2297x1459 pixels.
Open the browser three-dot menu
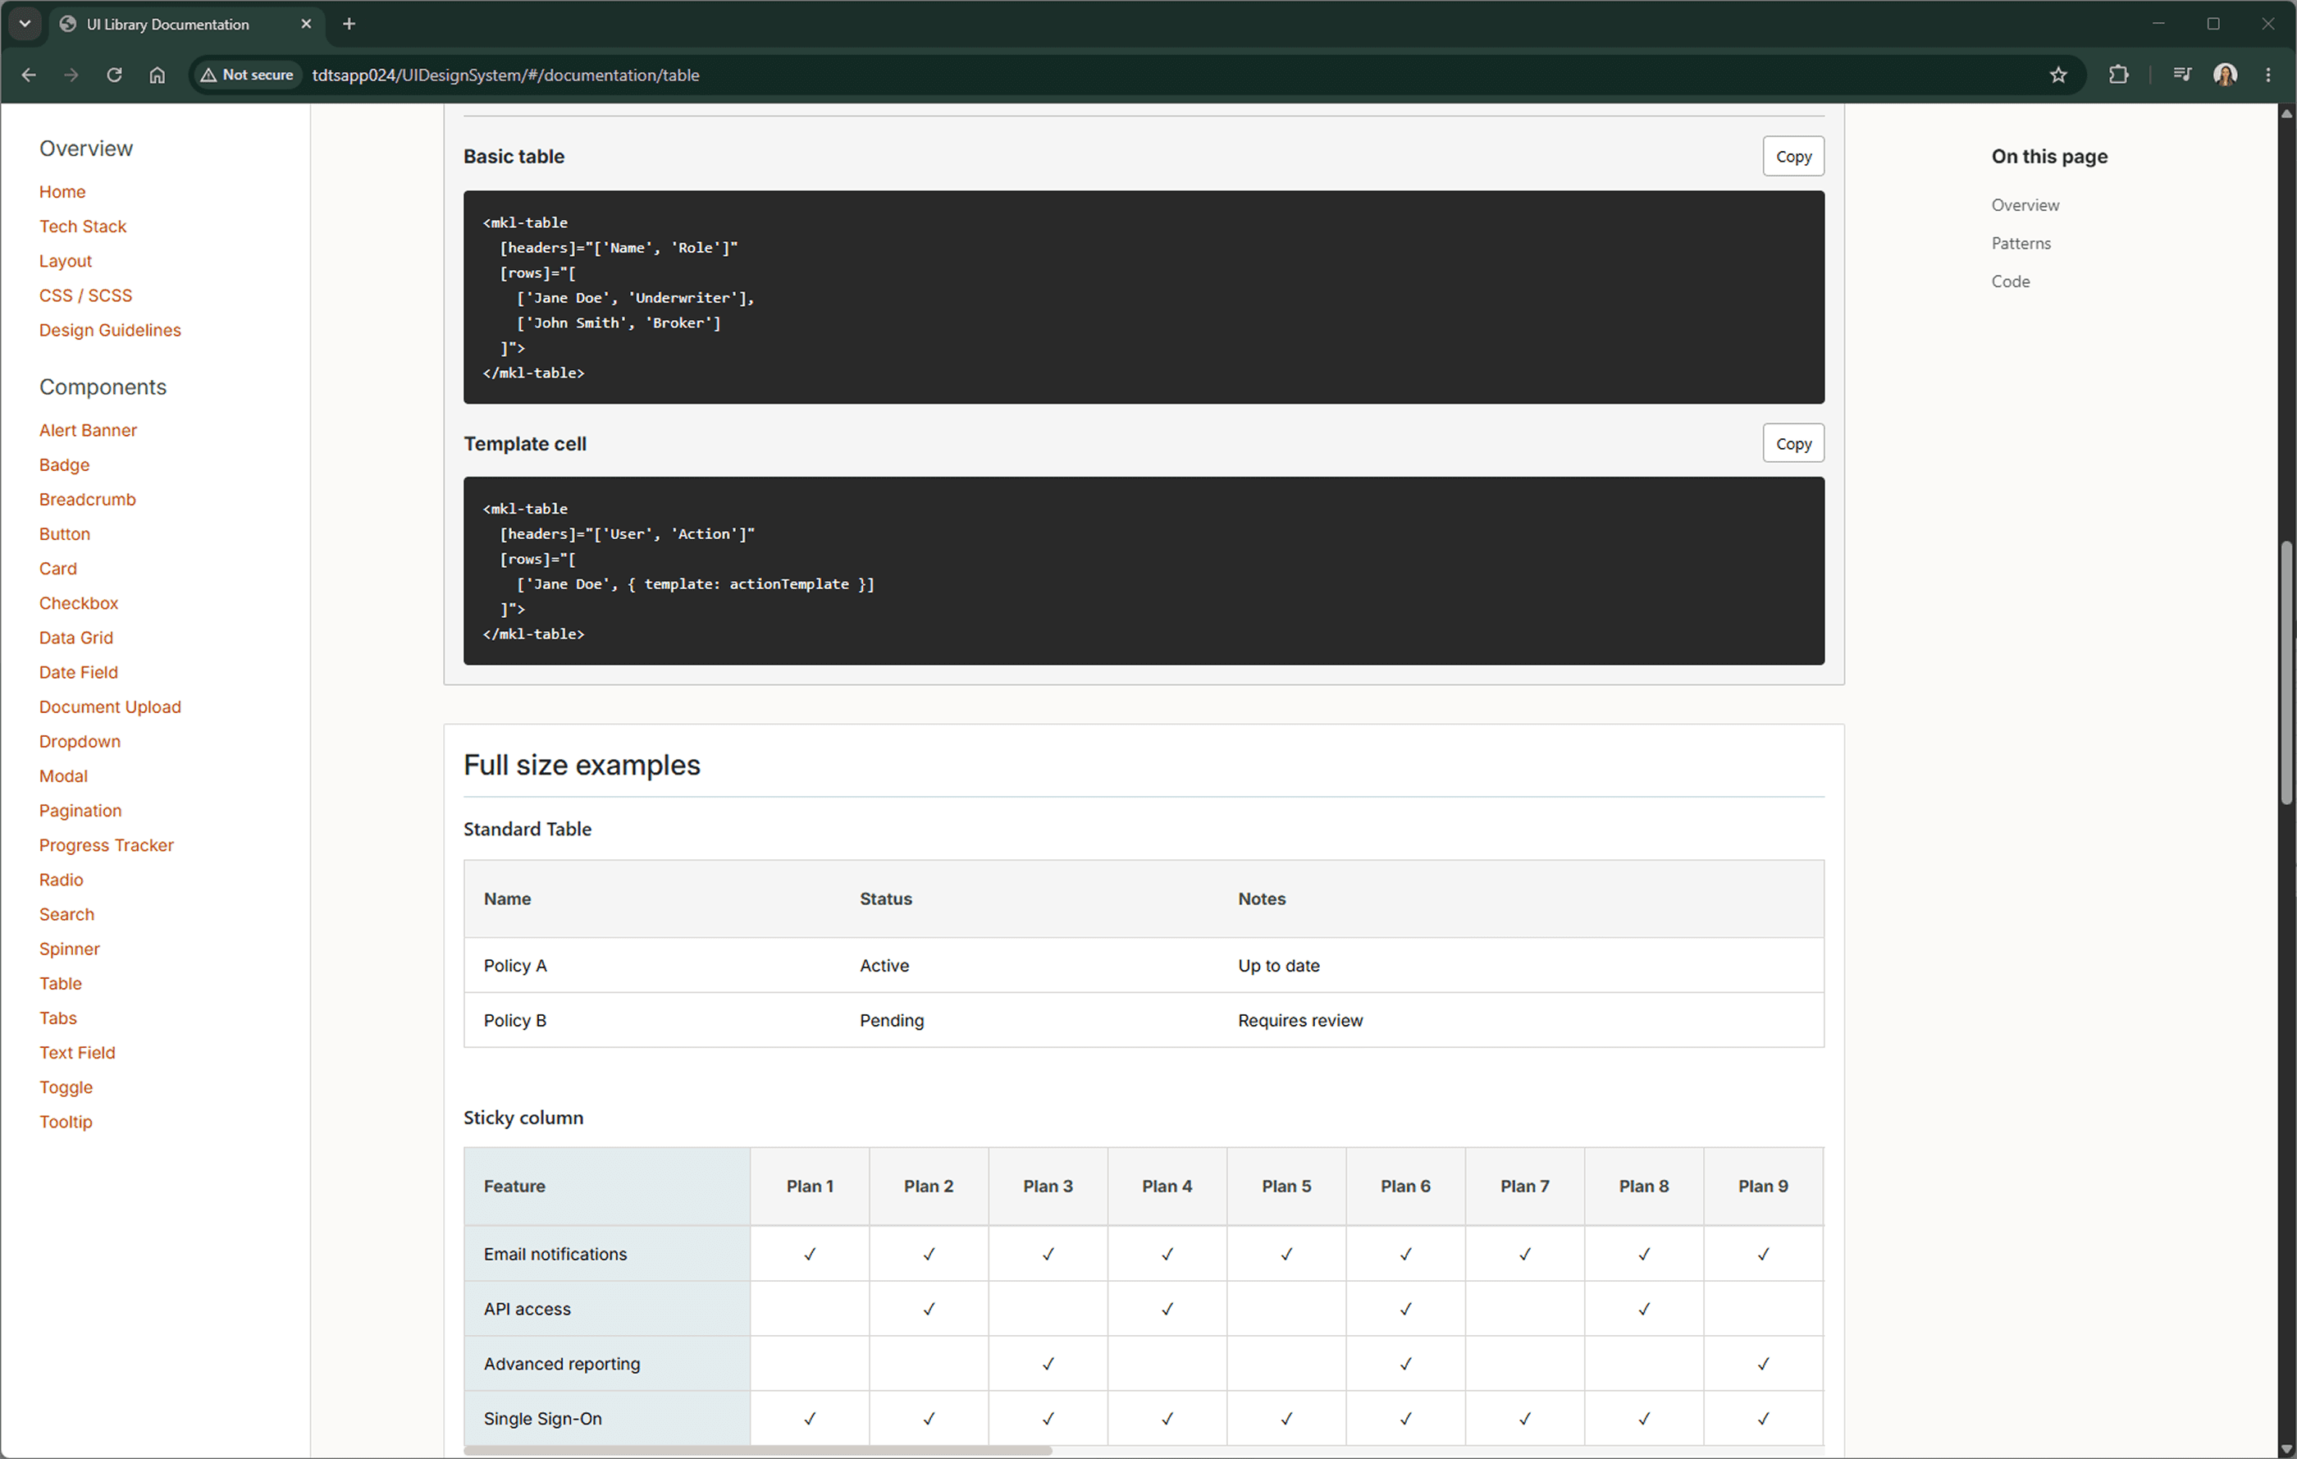(x=2268, y=75)
